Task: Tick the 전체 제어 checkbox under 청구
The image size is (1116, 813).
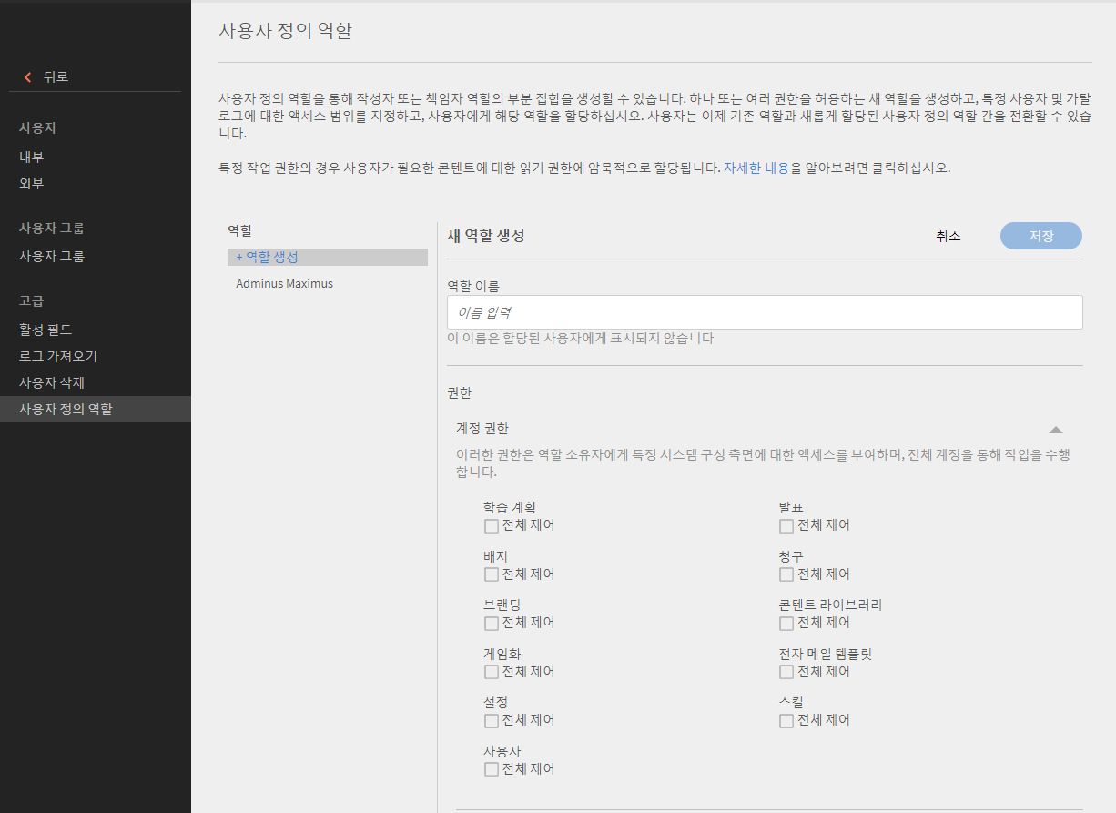Action: [786, 574]
